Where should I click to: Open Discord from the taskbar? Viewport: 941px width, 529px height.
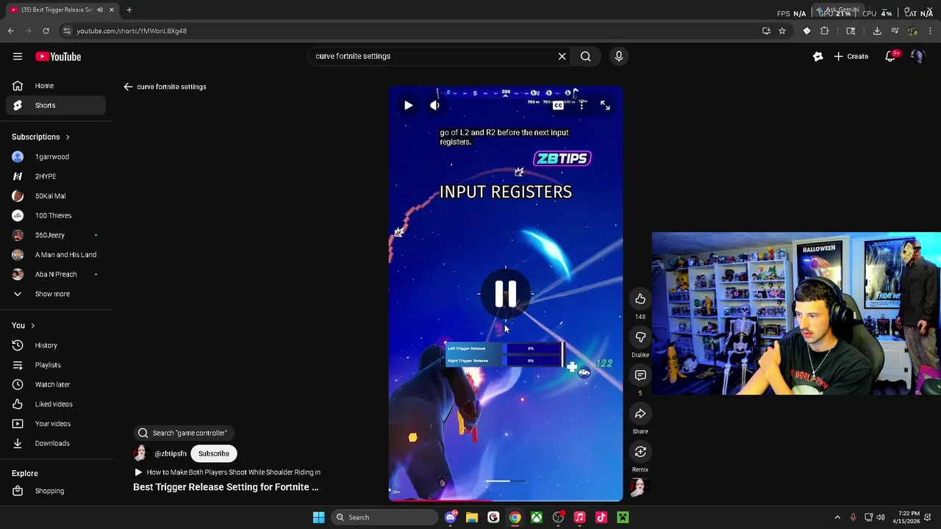[451, 517]
